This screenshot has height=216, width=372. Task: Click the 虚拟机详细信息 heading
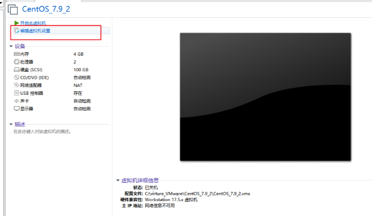click(140, 180)
